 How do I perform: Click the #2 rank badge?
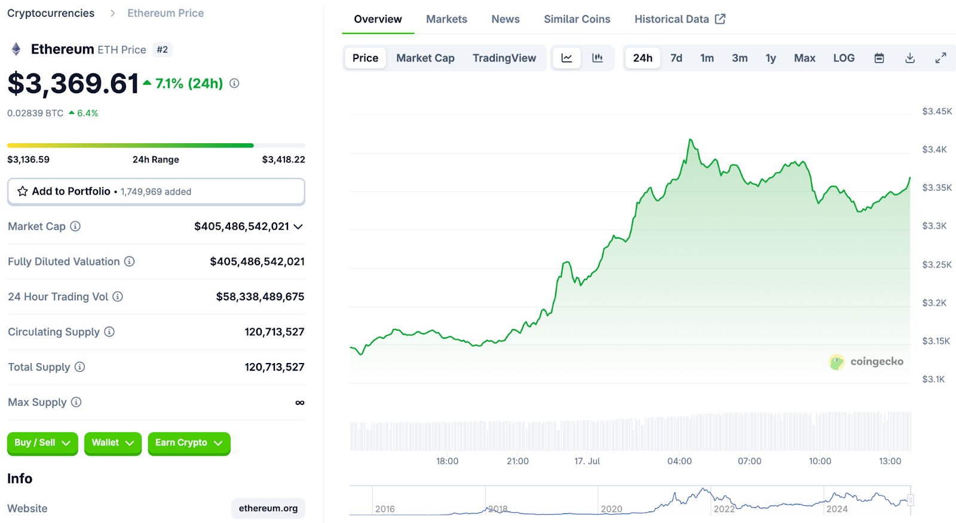[x=162, y=50]
